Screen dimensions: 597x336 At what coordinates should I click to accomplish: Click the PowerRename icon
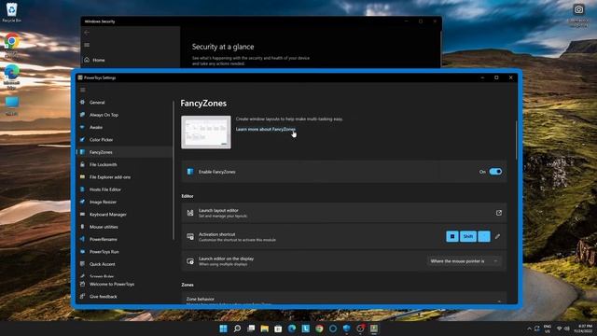point(82,239)
